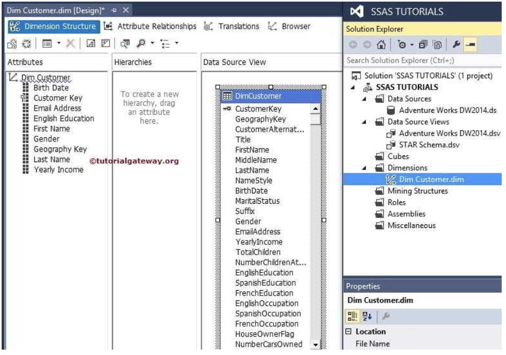Click the DimCustomer scrollbar up arrow
The height and width of the screenshot is (355, 506).
point(315,109)
